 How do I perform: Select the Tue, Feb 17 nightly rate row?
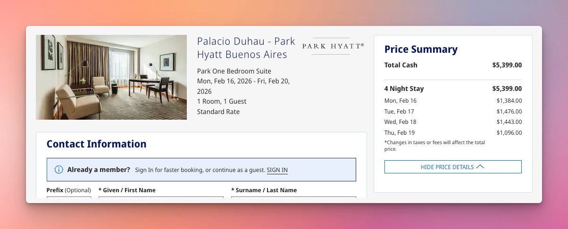tap(453, 111)
